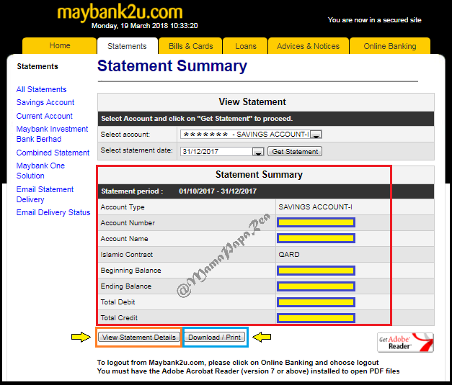Open the Maybank One Solution link
The image size is (452, 385).
click(40, 171)
